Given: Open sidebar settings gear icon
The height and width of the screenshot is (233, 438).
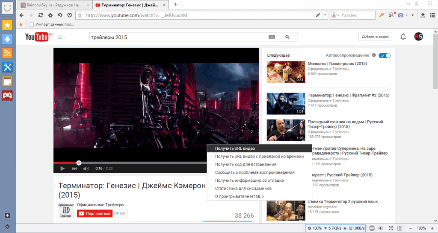Looking at the screenshot, I should coord(7,227).
